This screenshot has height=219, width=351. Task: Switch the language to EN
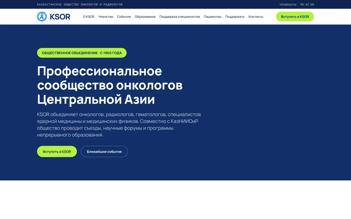coord(312,4)
